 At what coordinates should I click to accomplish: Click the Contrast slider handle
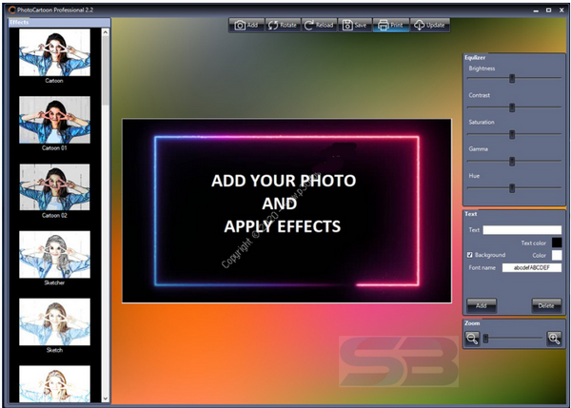point(512,107)
